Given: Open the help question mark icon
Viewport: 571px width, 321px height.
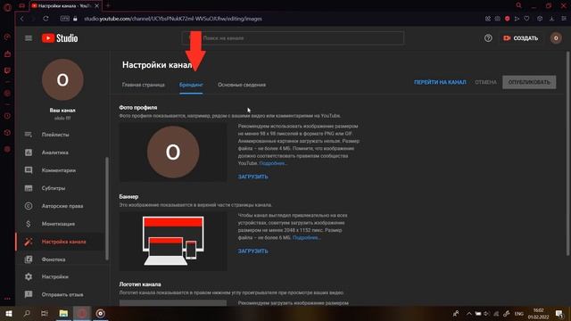Looking at the screenshot, I should tap(488, 38).
